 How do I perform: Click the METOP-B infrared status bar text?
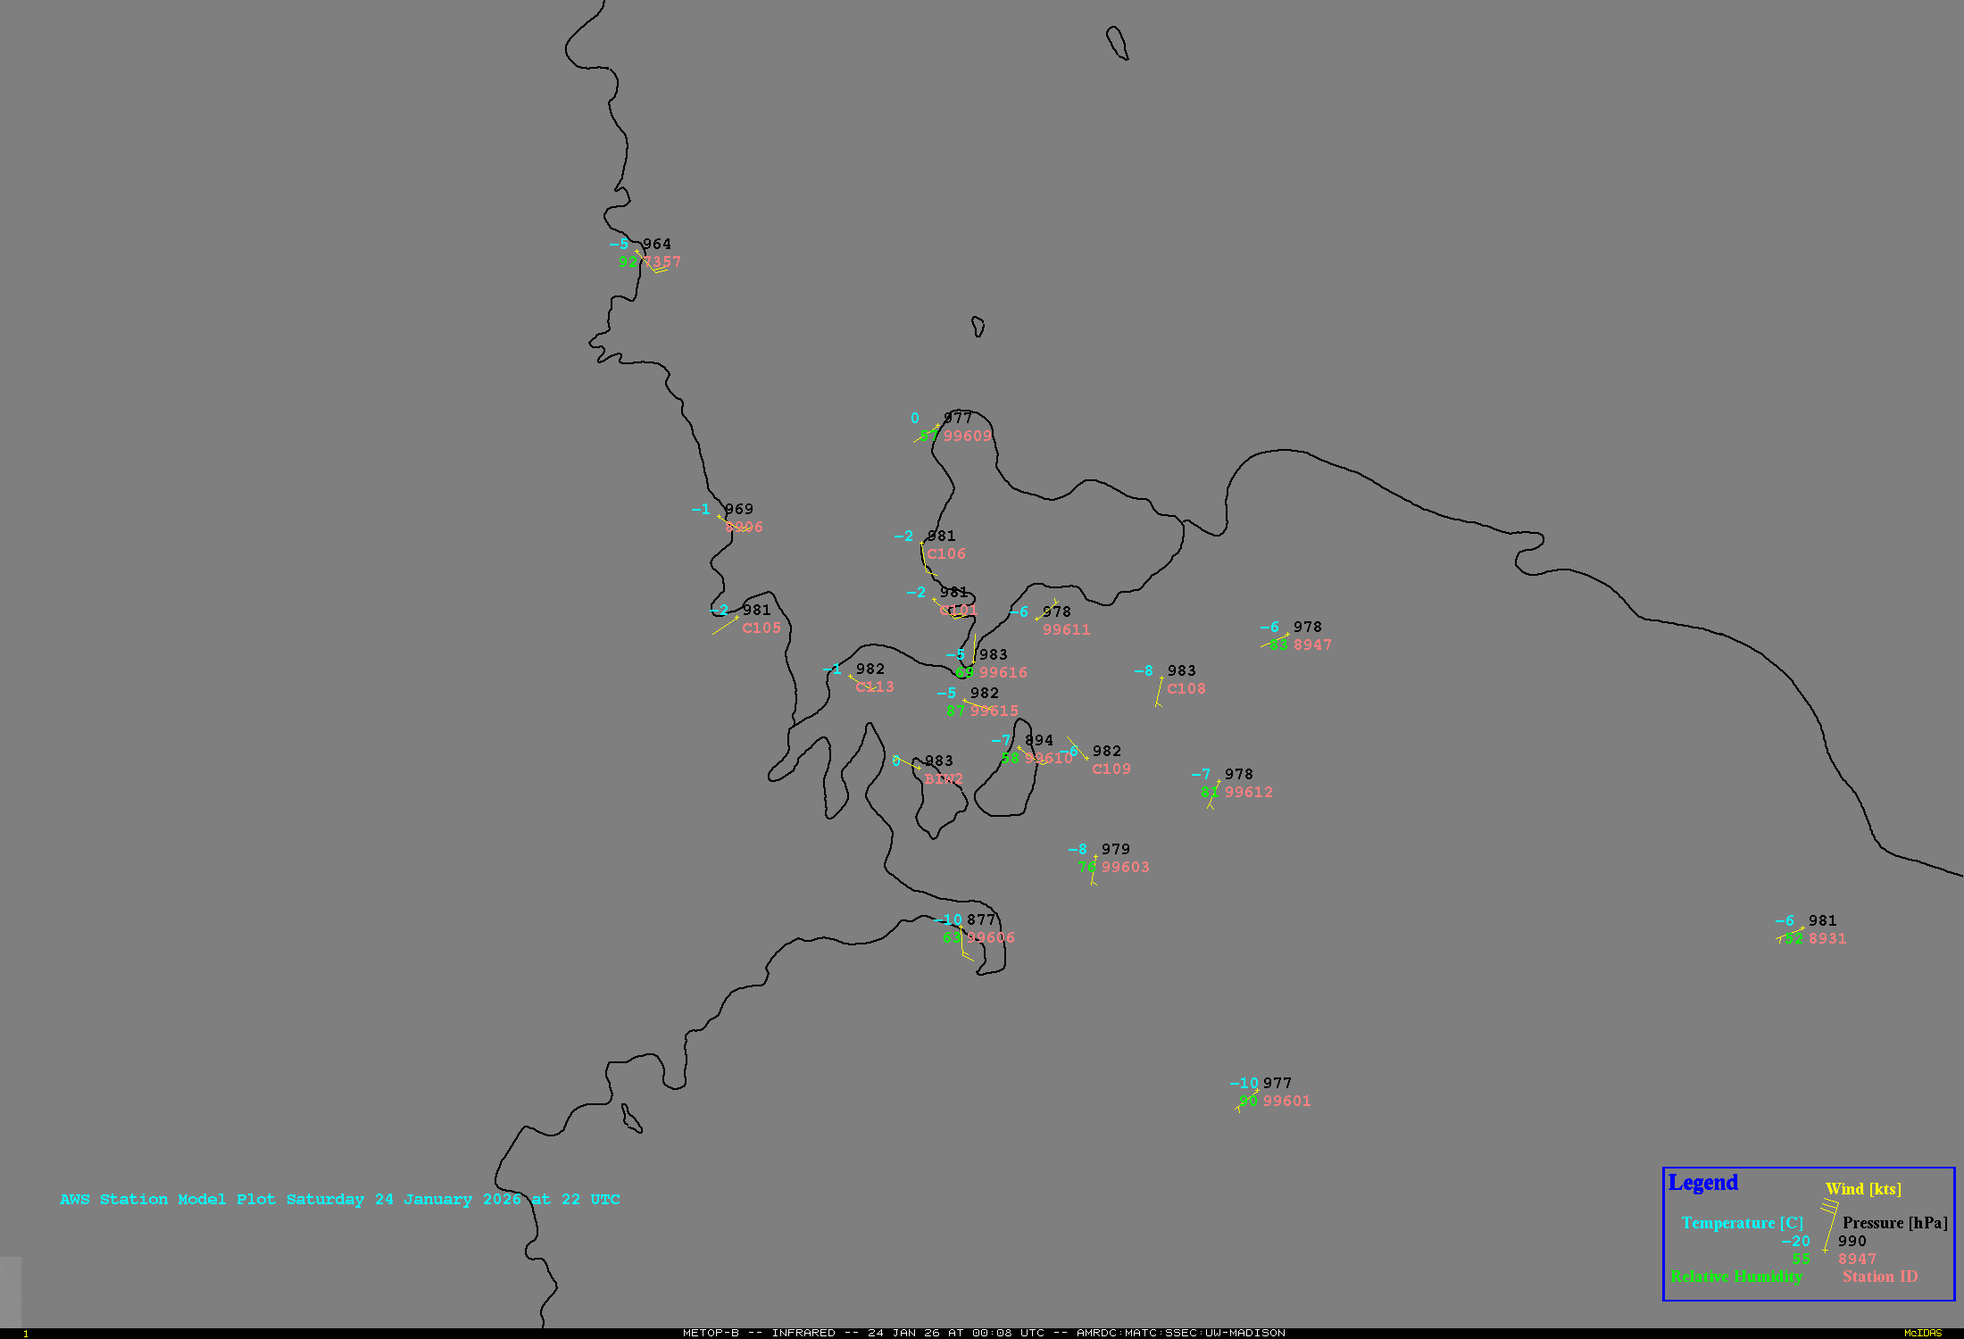pyautogui.click(x=983, y=1333)
